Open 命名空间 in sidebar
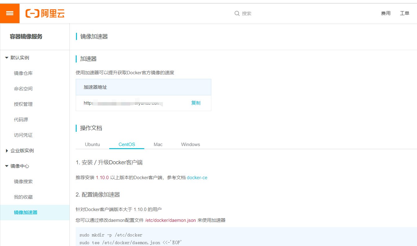417x246 pixels. pyautogui.click(x=23, y=89)
